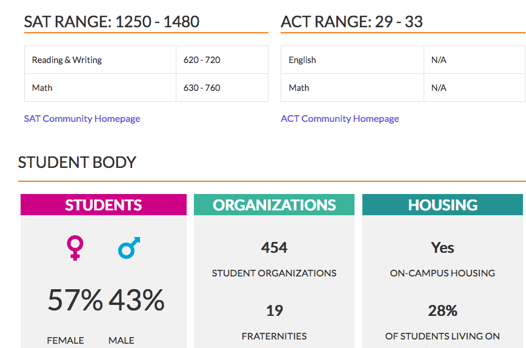Viewport: 526px width, 348px height.
Task: Click the 19 fraternities count
Action: click(274, 311)
